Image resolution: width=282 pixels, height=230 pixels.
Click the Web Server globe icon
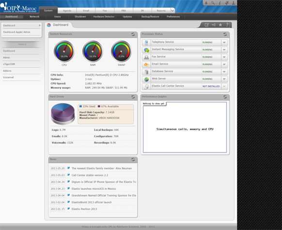146,79
